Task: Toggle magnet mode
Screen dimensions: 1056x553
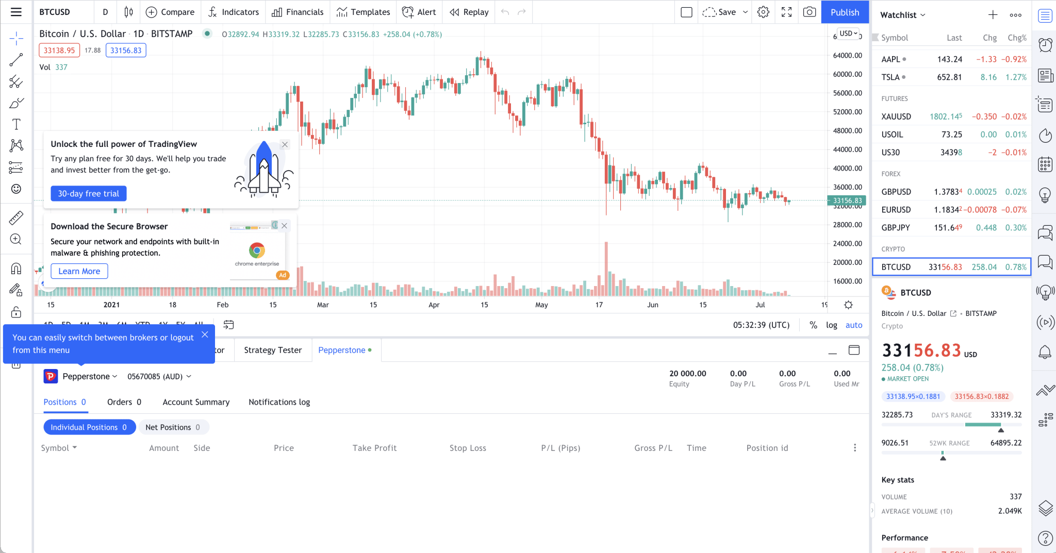Action: tap(16, 269)
